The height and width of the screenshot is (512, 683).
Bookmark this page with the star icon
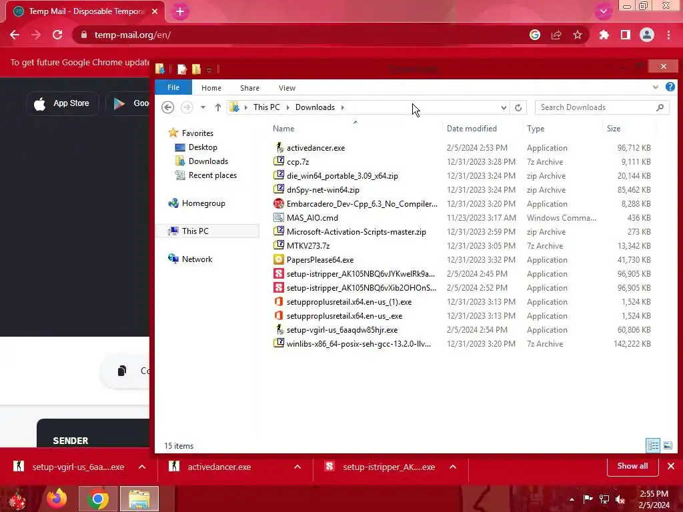[578, 35]
